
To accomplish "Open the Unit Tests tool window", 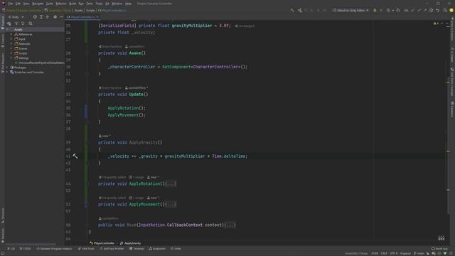I will pyautogui.click(x=86, y=249).
